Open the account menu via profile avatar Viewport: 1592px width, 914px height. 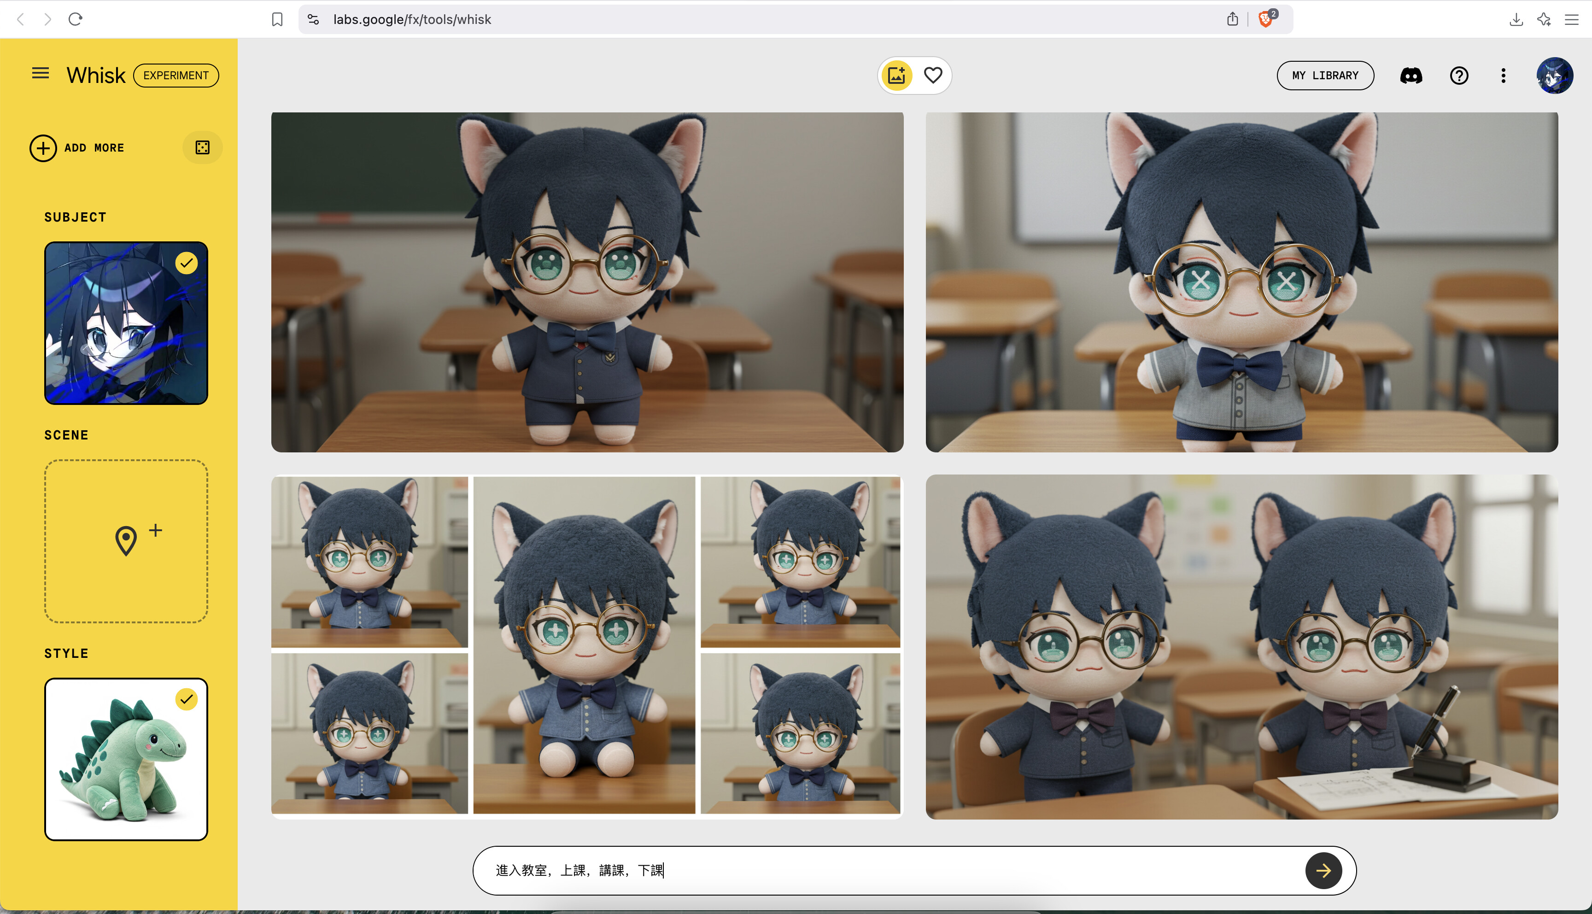pos(1554,76)
